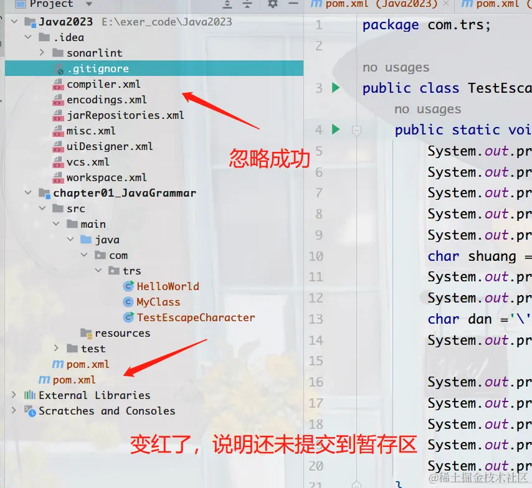Click the green run arrow beside the class declaration
Image resolution: width=532 pixels, height=488 pixels.
point(336,88)
